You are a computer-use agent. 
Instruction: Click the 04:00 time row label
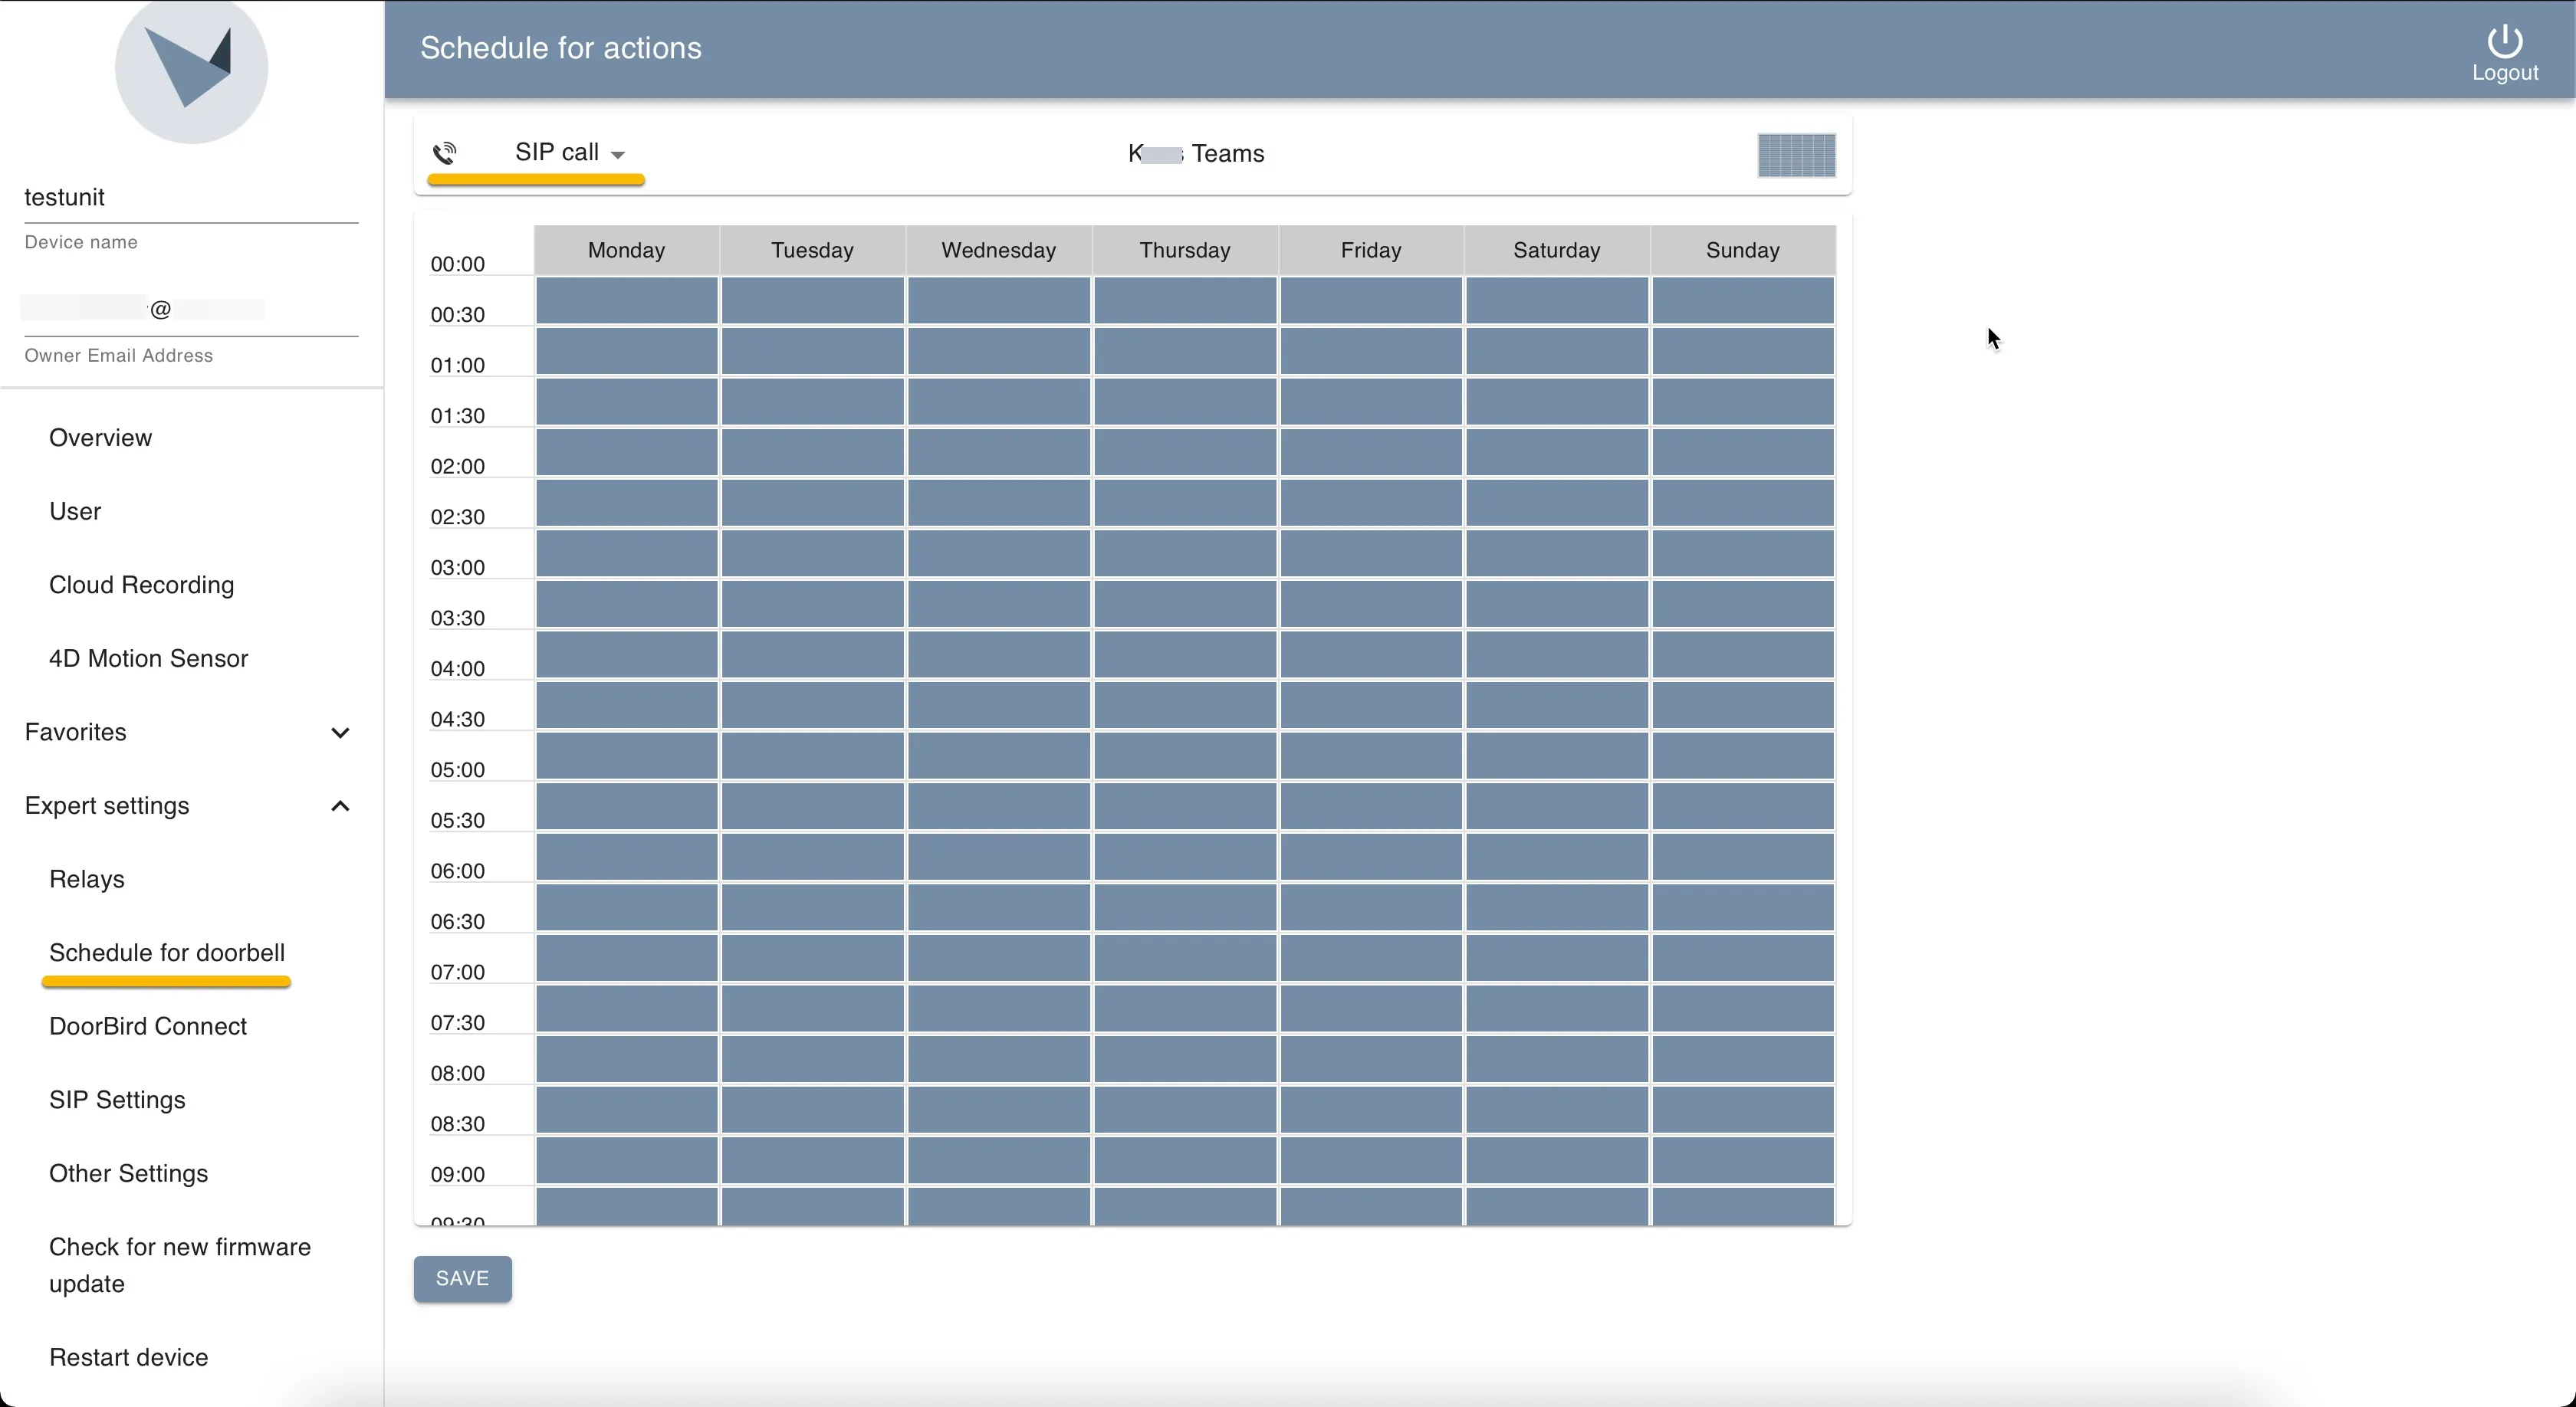pos(457,668)
